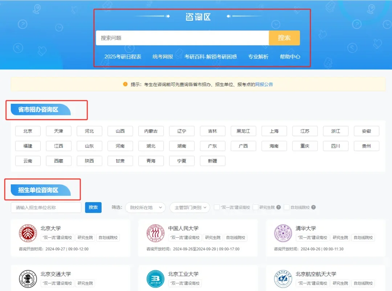Click the Tsinghua University logo icon

(283, 234)
